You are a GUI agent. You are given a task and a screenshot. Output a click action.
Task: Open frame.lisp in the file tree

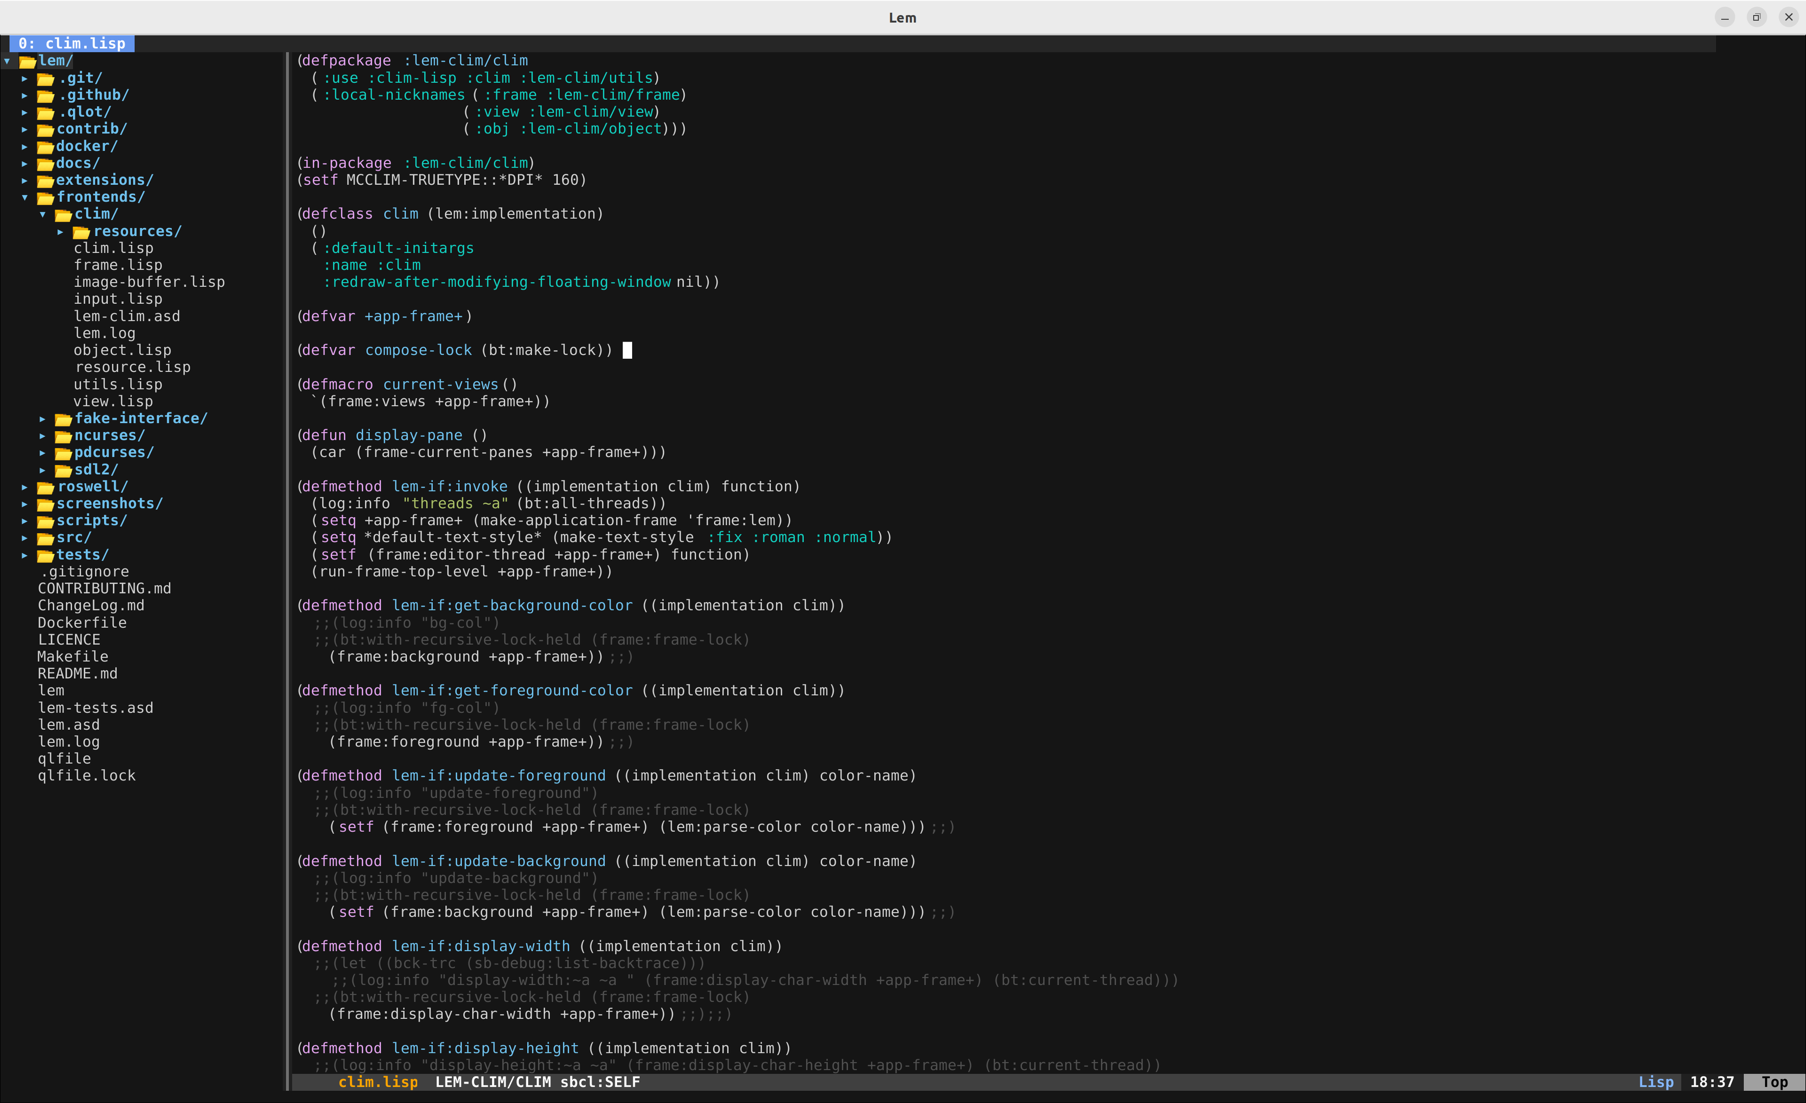pos(118,265)
